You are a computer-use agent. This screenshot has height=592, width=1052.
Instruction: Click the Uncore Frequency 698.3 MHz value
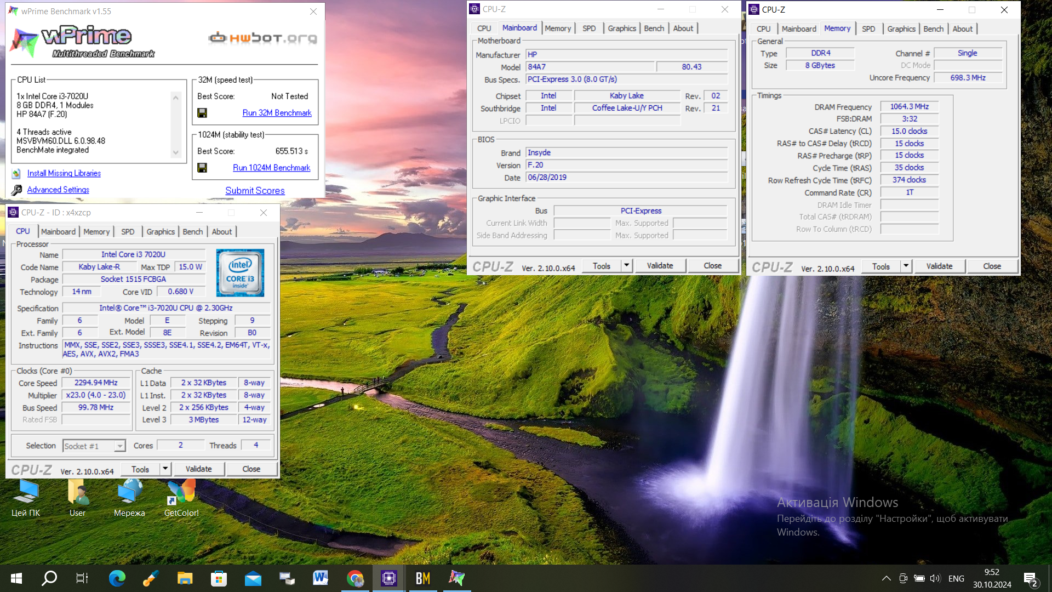[x=968, y=78]
